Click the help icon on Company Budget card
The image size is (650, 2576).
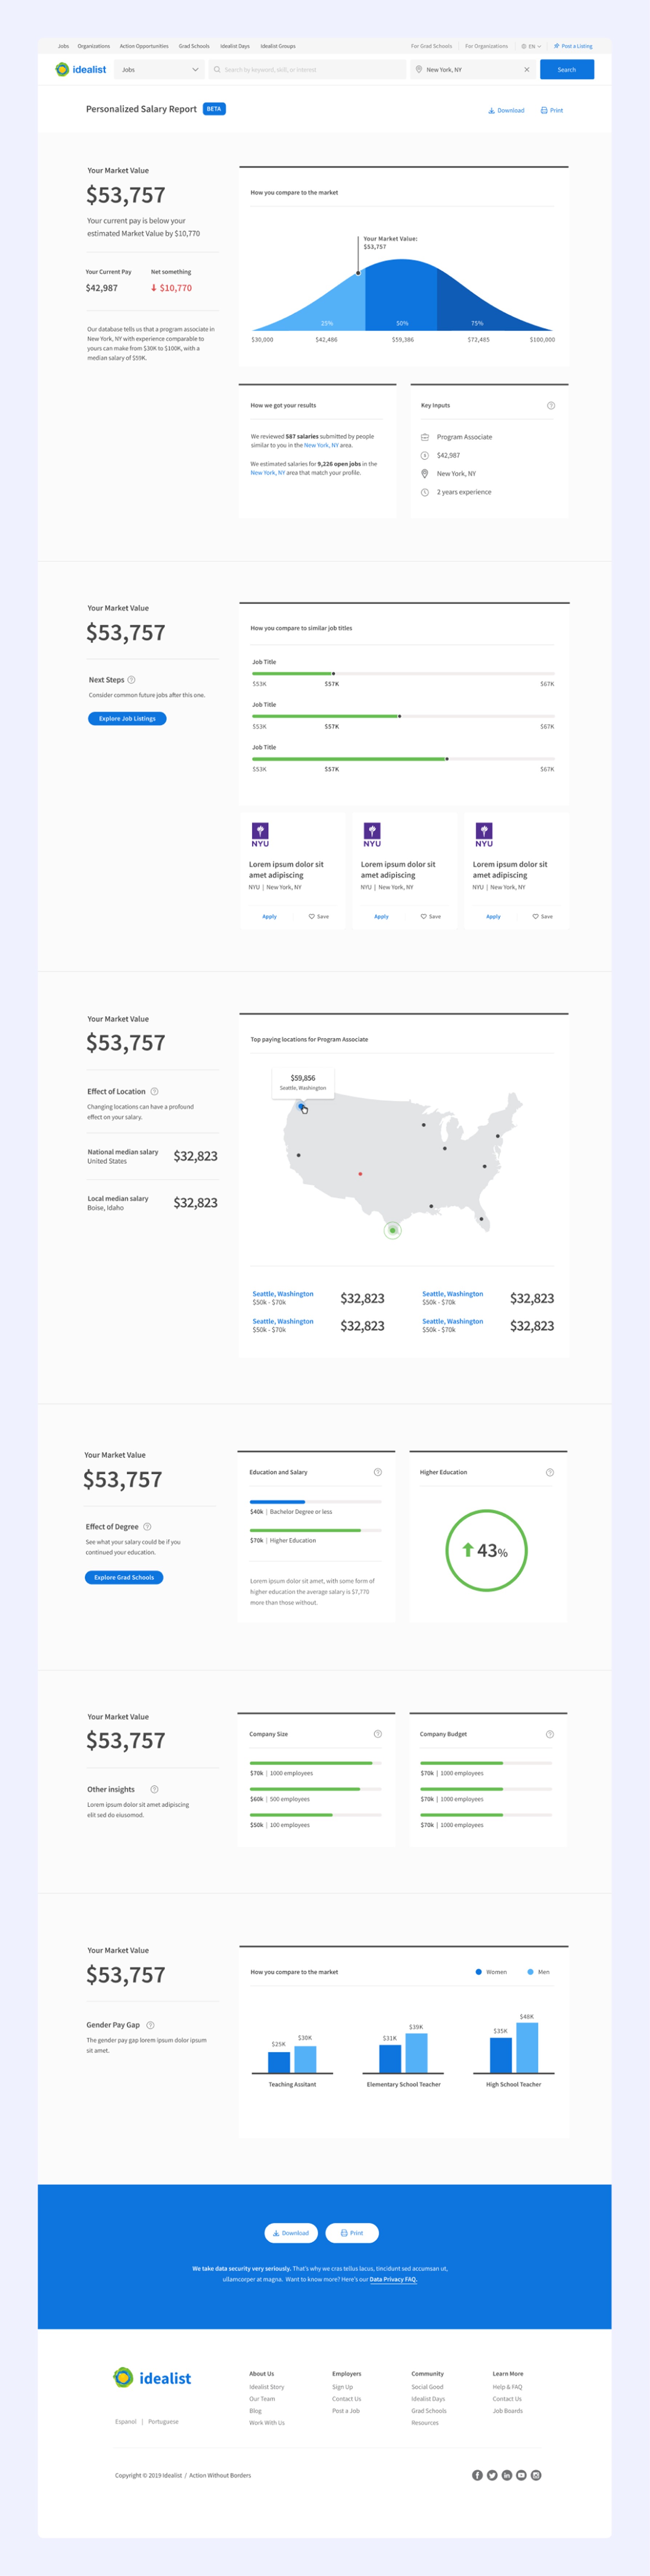pos(550,1734)
